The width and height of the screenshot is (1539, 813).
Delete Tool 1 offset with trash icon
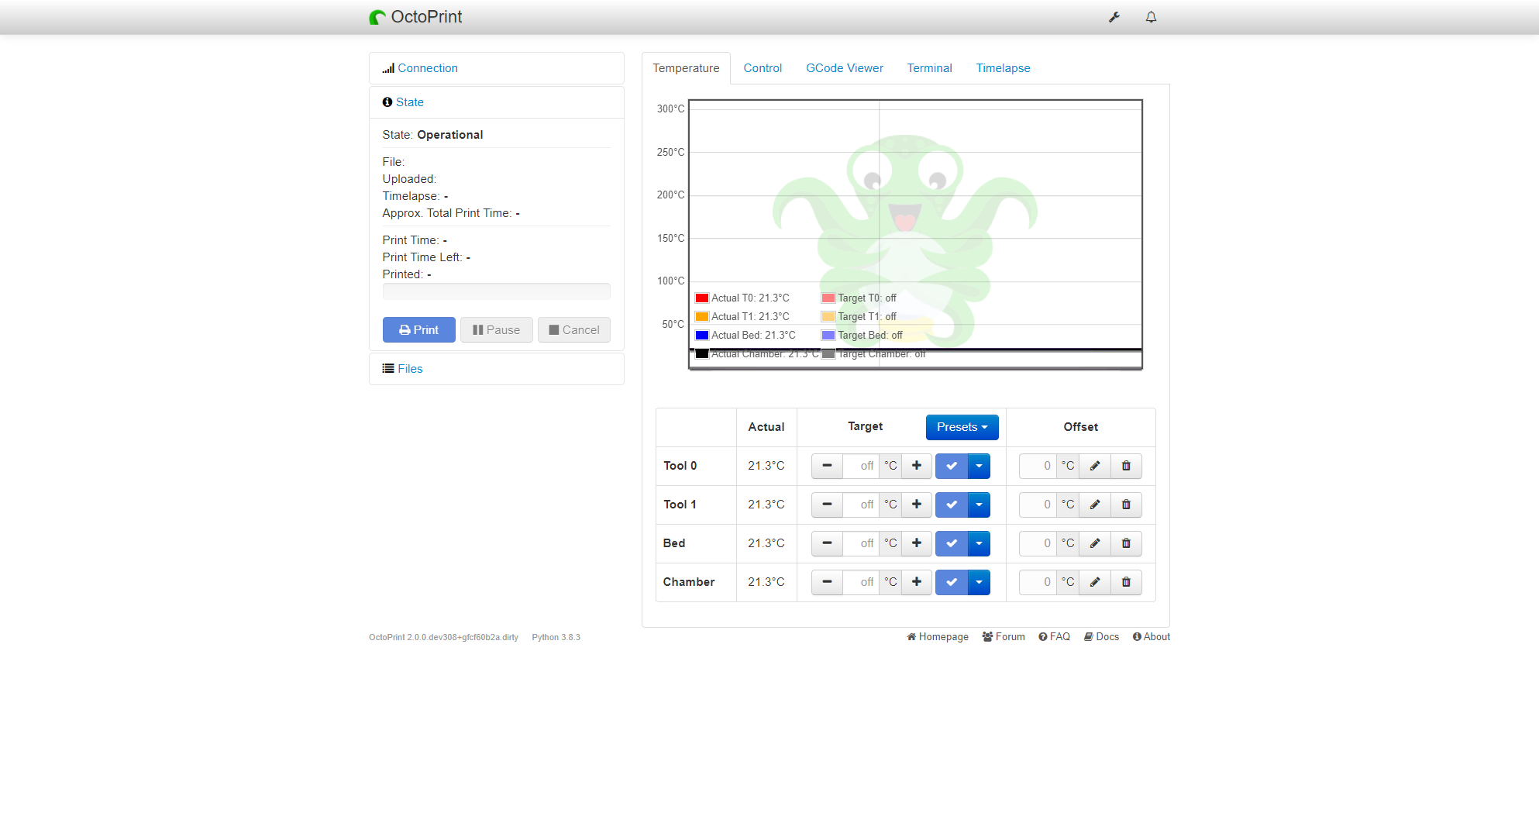coord(1126,505)
